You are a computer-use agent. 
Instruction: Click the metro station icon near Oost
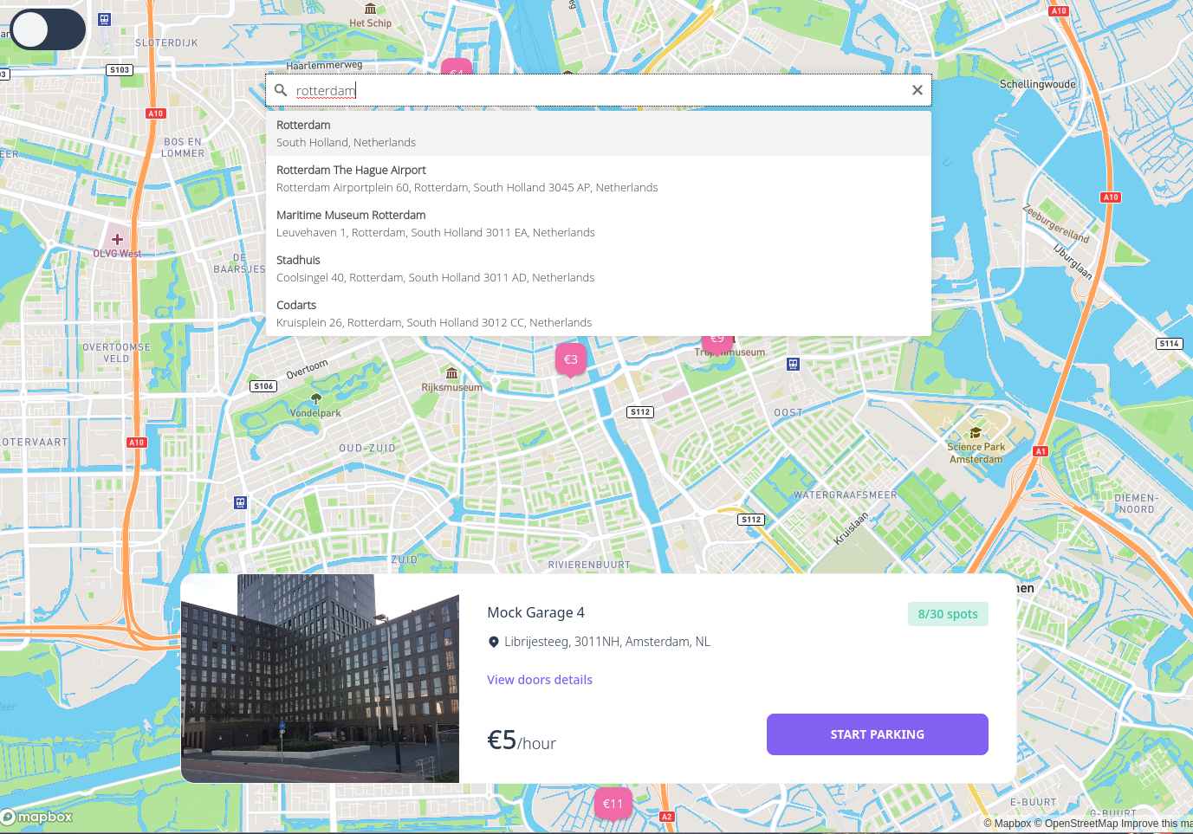click(x=793, y=364)
